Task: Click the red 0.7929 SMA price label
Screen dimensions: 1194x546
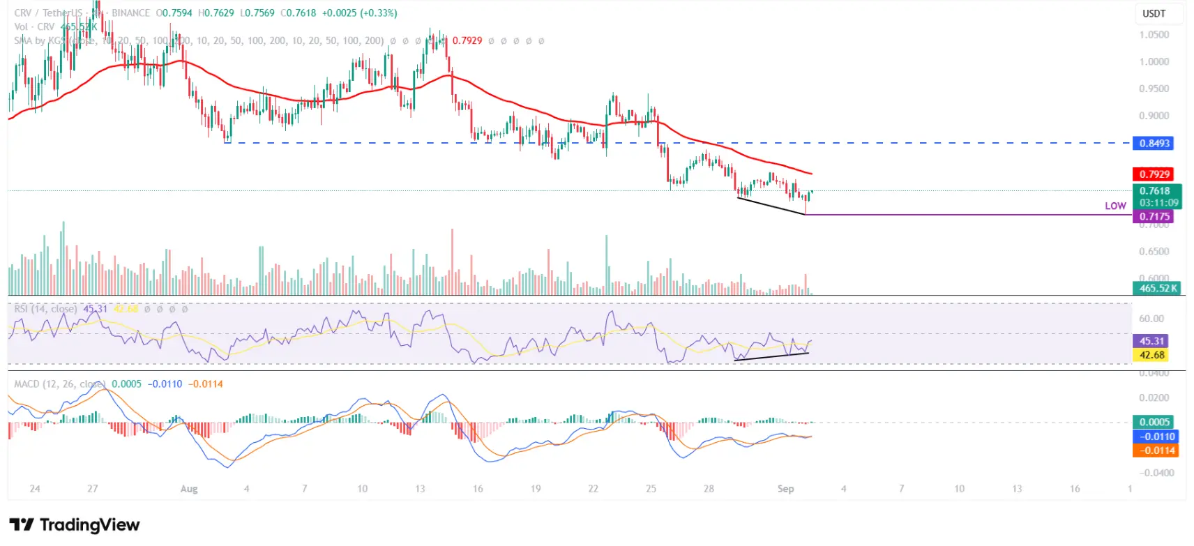Action: (x=1154, y=174)
